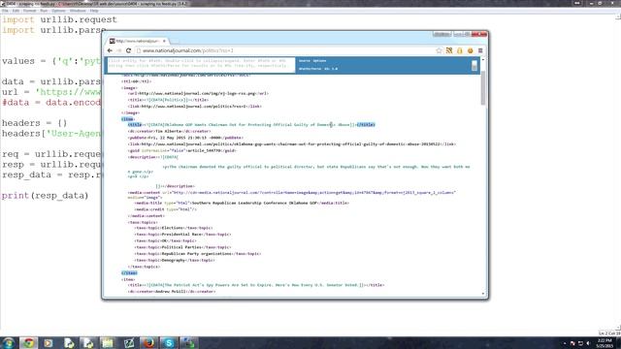The height and width of the screenshot is (349, 621).
Task: Open the Windows Start menu
Action: 9,342
